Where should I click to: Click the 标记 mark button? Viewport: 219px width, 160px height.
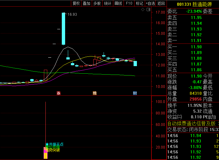click(139, 3)
